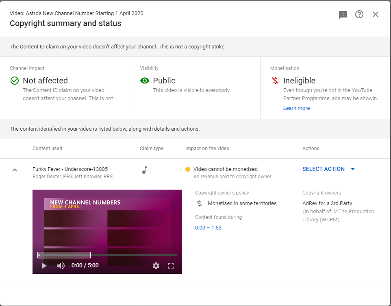Click the green eye Public visibility icon
The height and width of the screenshot is (306, 391).
[x=145, y=81]
